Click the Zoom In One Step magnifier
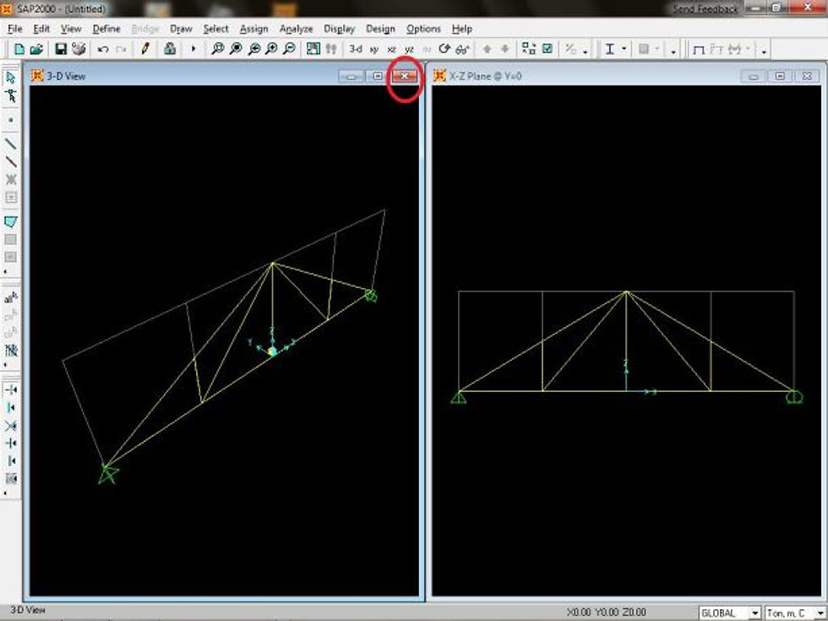828x621 pixels. pyautogui.click(x=271, y=49)
